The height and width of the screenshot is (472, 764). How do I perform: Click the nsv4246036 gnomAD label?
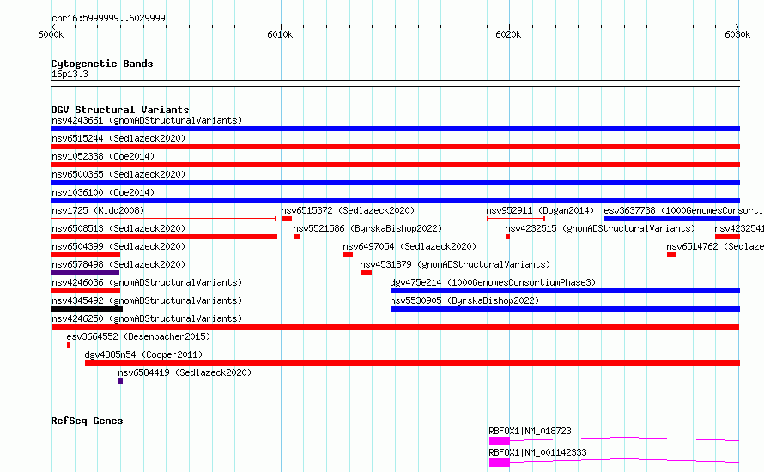[147, 282]
